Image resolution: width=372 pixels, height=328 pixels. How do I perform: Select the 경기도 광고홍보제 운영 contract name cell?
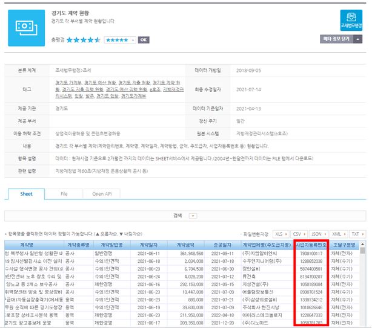coord(34,323)
